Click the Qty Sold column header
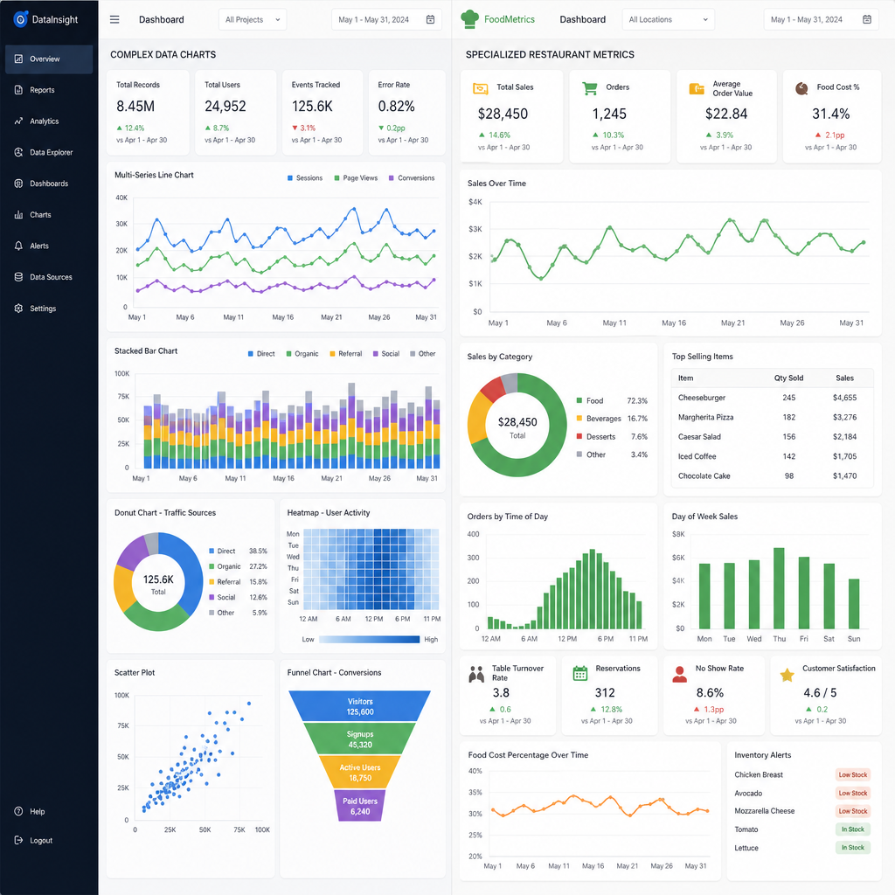895x895 pixels. click(788, 378)
